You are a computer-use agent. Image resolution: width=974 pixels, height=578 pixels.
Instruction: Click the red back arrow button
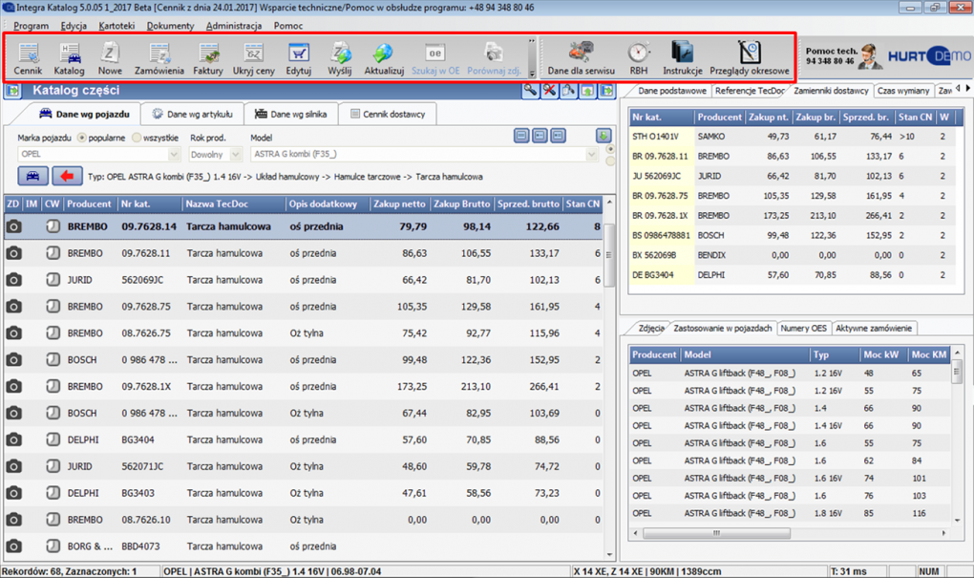pyautogui.click(x=67, y=177)
